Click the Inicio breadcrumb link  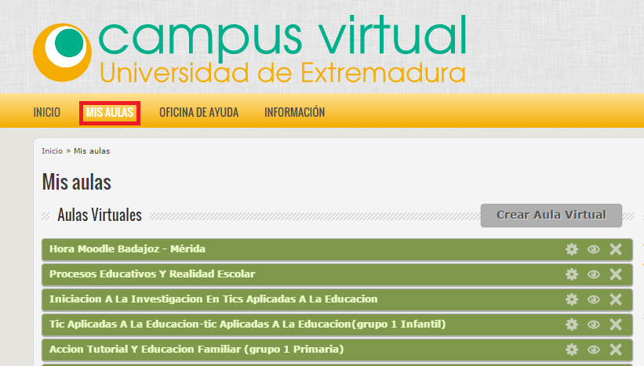52,150
